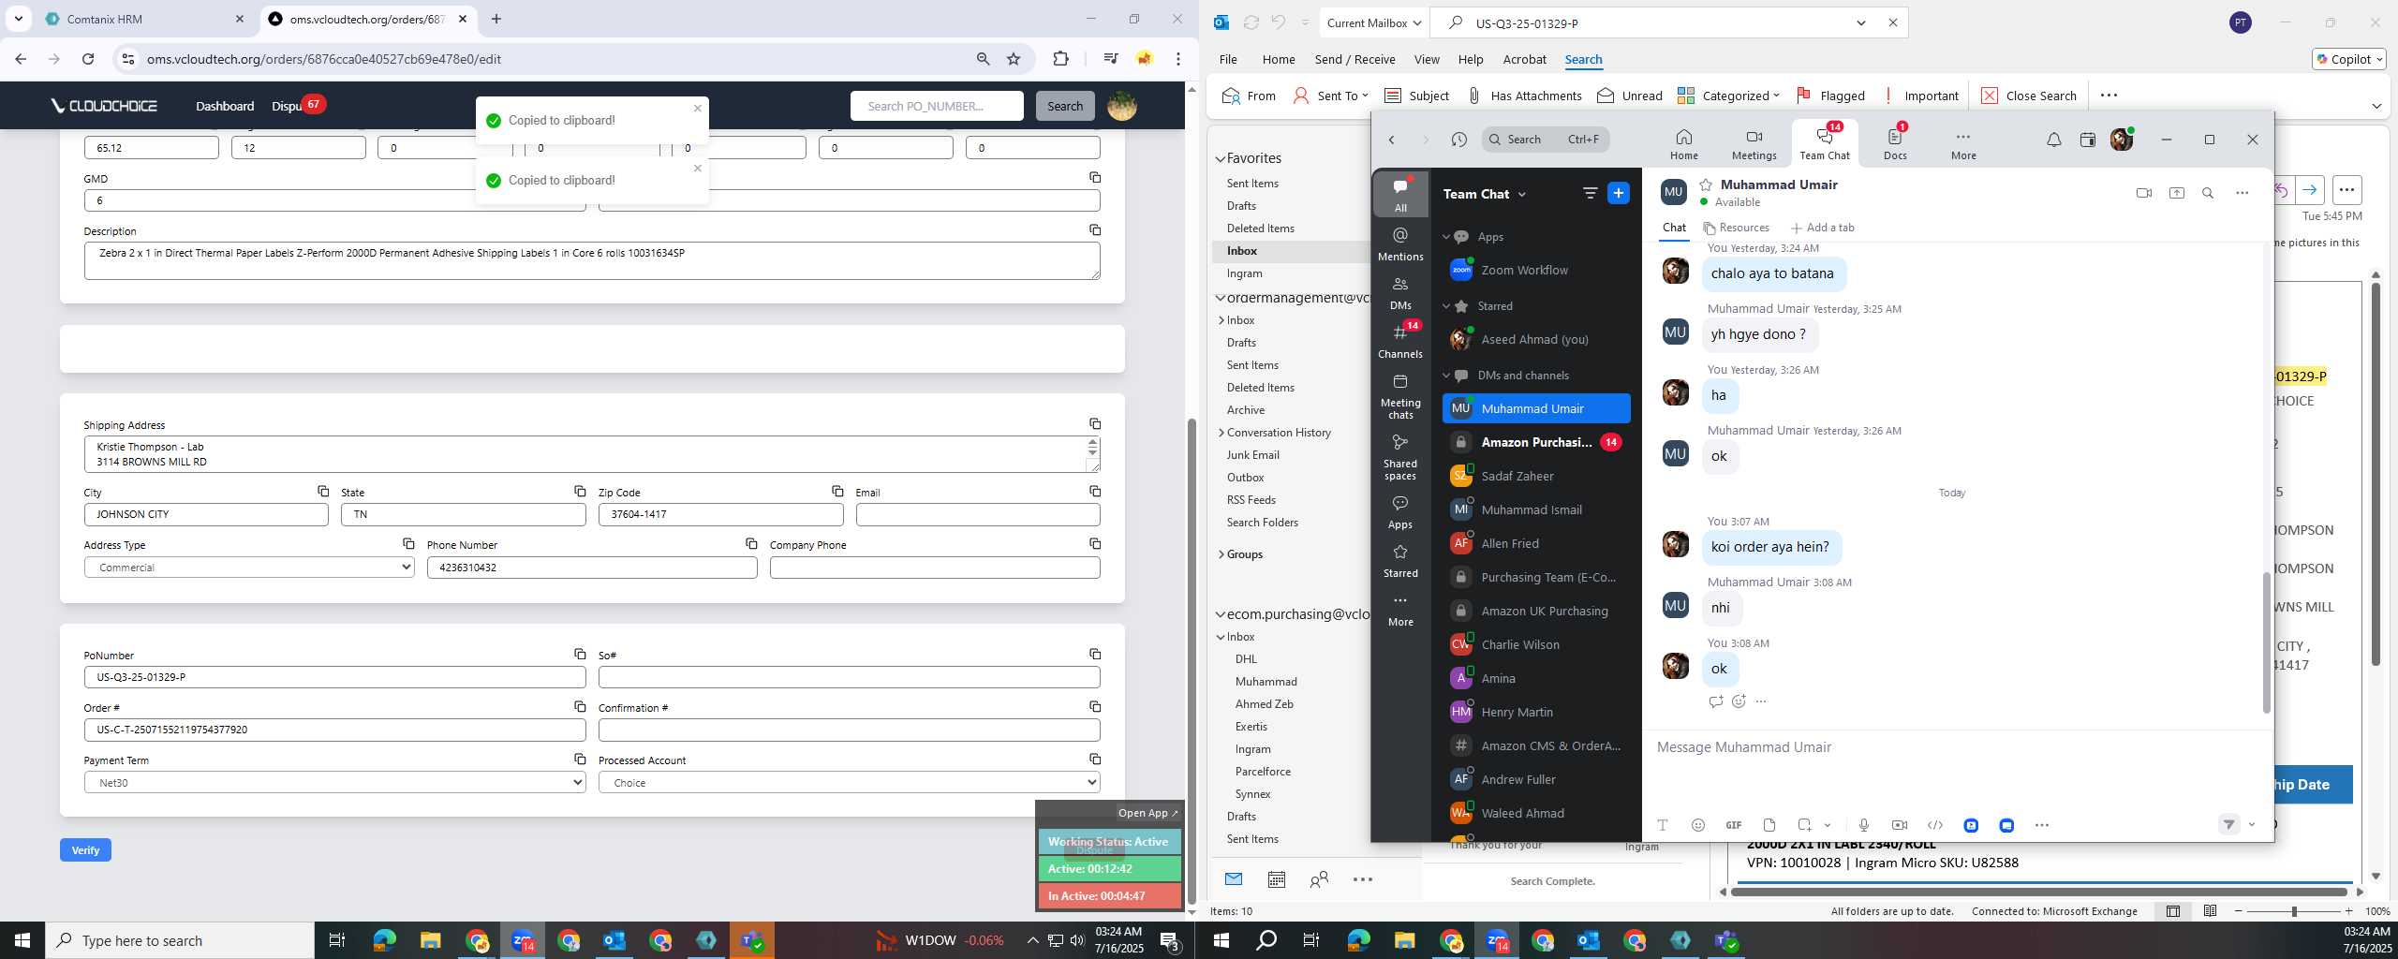2398x959 pixels.
Task: Open the Dashboard link in CloudChoice
Action: pyautogui.click(x=225, y=106)
